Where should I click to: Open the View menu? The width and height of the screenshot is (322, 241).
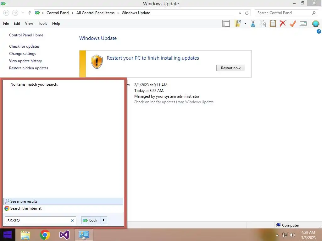[x=29, y=23]
